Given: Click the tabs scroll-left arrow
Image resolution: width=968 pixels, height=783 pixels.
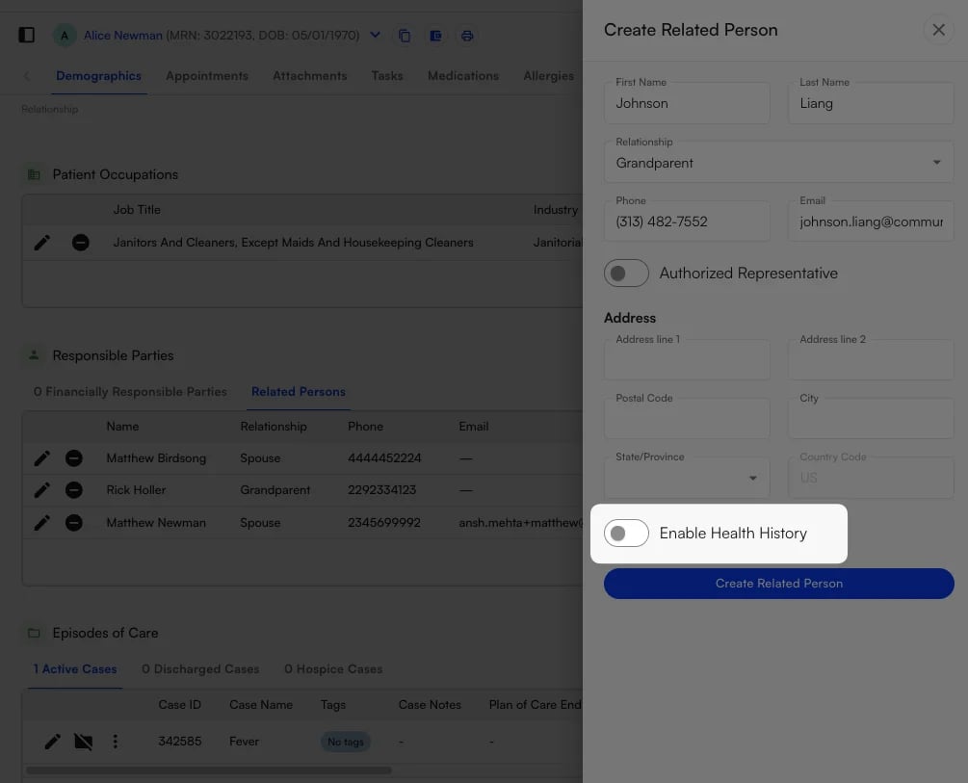Looking at the screenshot, I should (27, 76).
